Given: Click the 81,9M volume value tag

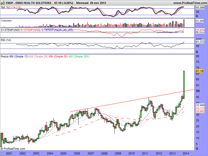Looking at the screenshot, I should tap(200, 21).
